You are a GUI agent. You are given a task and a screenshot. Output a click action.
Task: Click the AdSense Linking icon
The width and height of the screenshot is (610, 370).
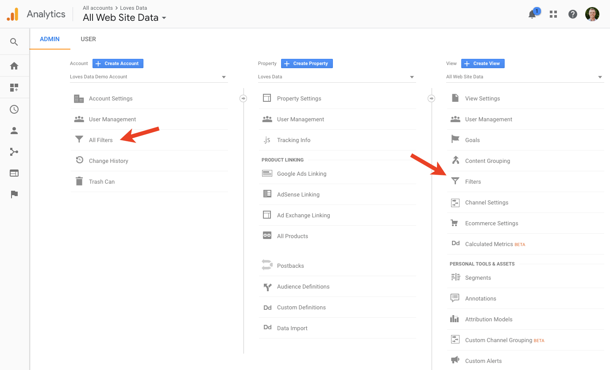click(267, 194)
